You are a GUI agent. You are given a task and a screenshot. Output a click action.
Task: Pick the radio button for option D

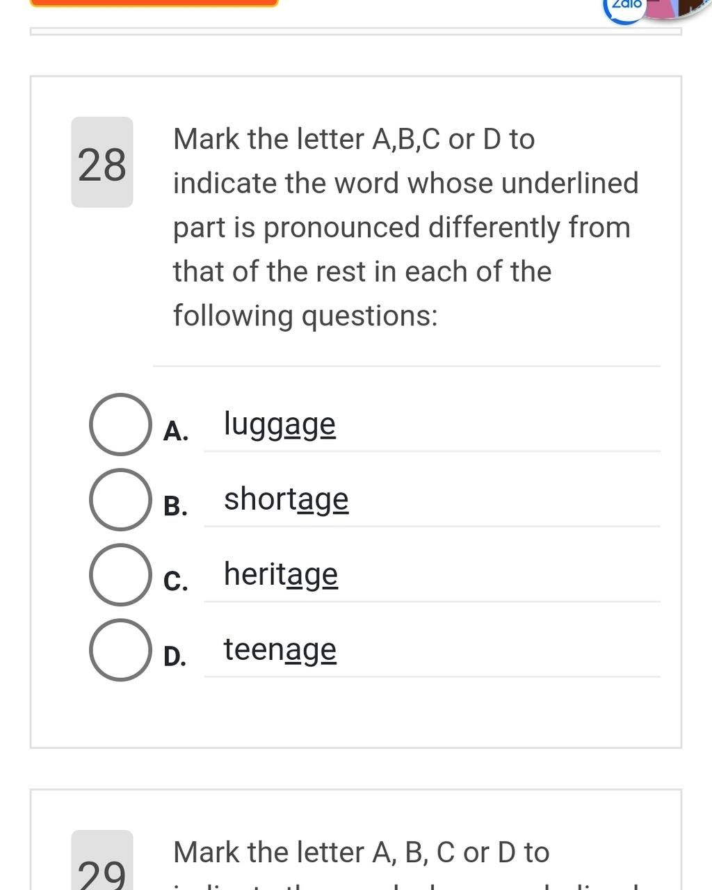[x=120, y=649]
